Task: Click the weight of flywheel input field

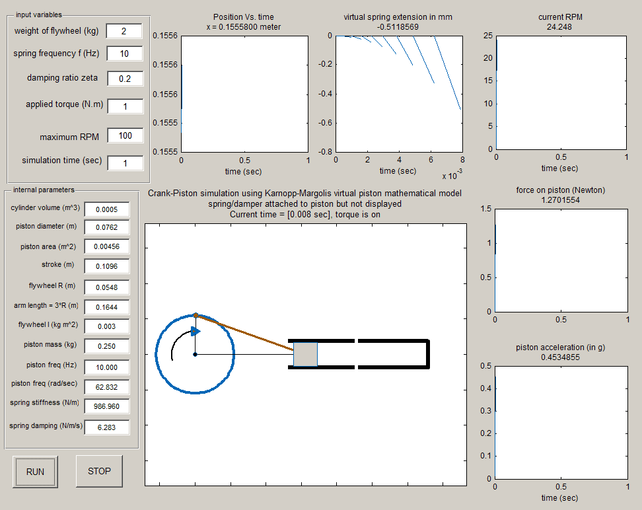Action: point(124,32)
